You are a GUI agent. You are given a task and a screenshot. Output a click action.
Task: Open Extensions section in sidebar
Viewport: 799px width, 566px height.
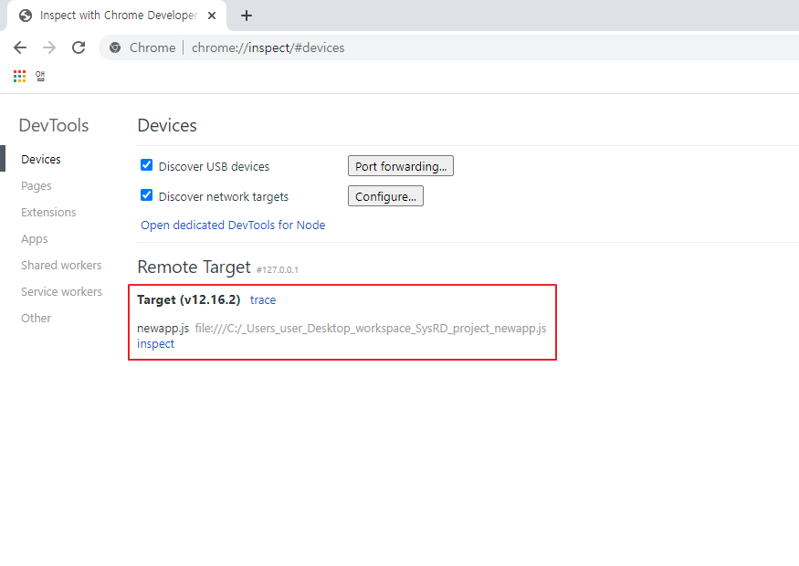tap(48, 213)
